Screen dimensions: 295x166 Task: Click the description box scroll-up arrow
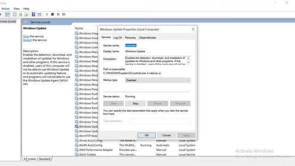click(x=188, y=58)
